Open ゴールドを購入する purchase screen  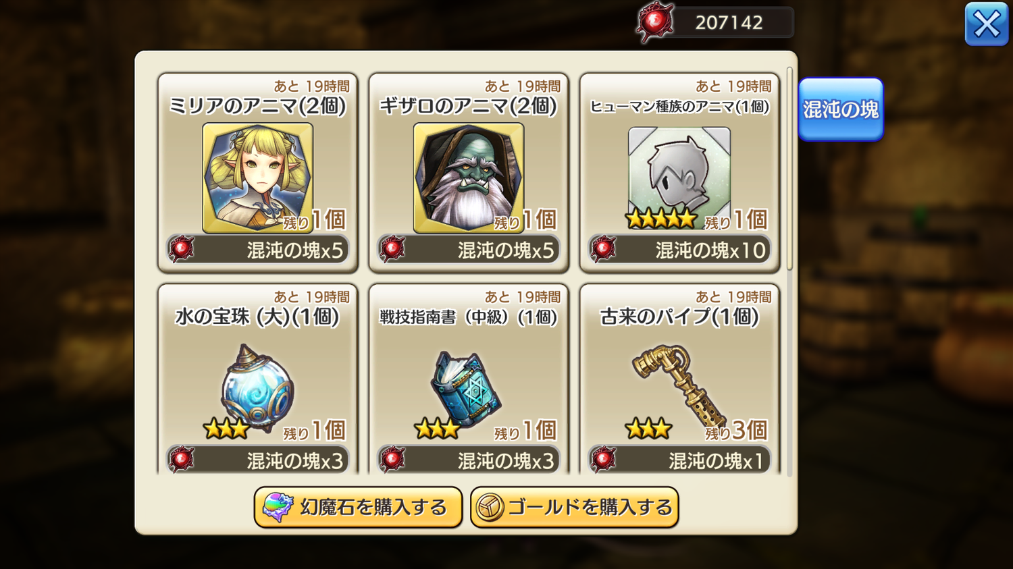pos(575,508)
